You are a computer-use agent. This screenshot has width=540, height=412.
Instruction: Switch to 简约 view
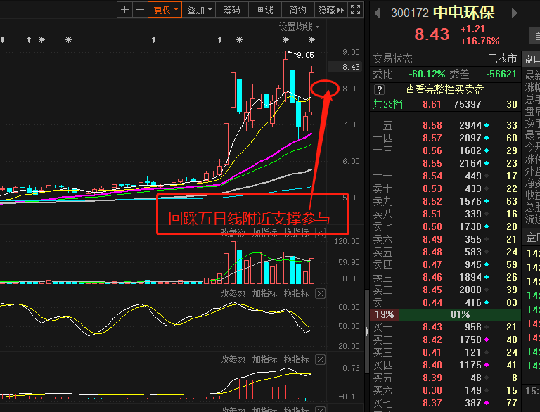[298, 10]
